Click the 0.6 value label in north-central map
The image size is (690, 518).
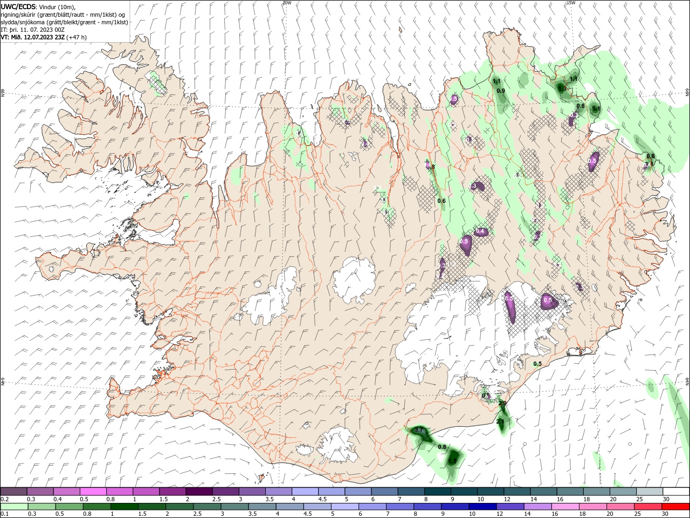(441, 201)
